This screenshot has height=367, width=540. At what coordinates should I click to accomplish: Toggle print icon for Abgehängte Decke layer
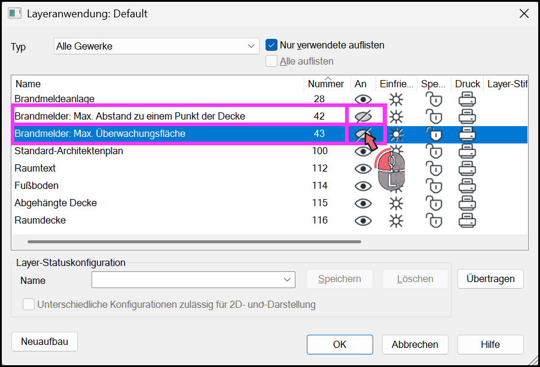(x=467, y=203)
